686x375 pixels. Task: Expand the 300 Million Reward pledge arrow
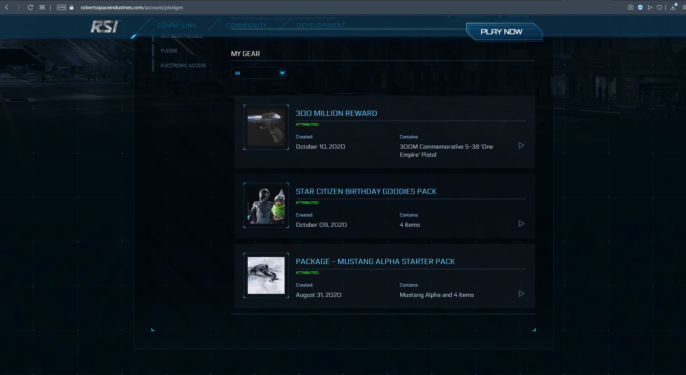[x=521, y=145]
